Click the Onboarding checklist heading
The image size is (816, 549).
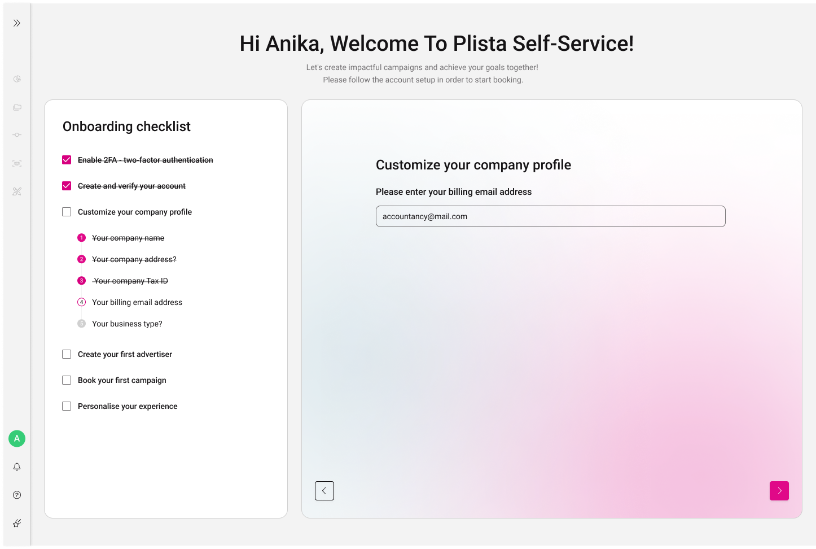tap(126, 127)
